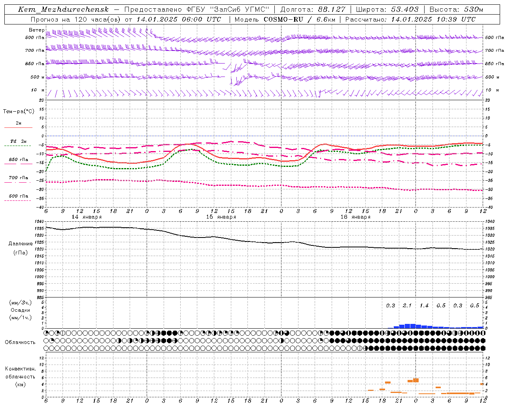The height and width of the screenshot is (404, 506).
Task: Click the Ветер wind panel label
Action: coord(36,30)
